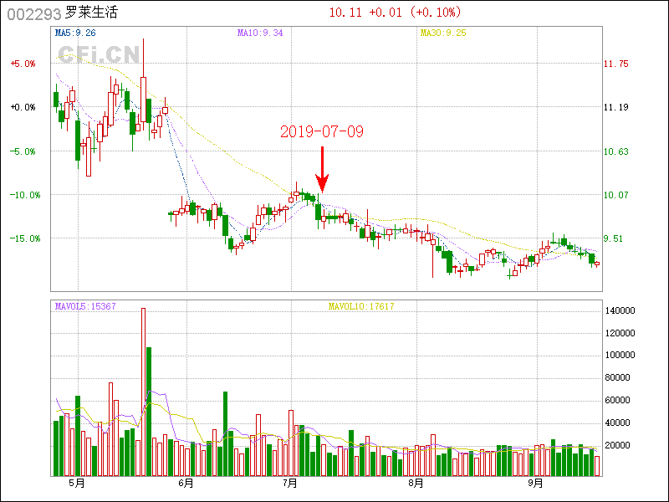Click the -10.0% axis label
Image resolution: width=669 pixels, height=502 pixels.
tap(25, 195)
